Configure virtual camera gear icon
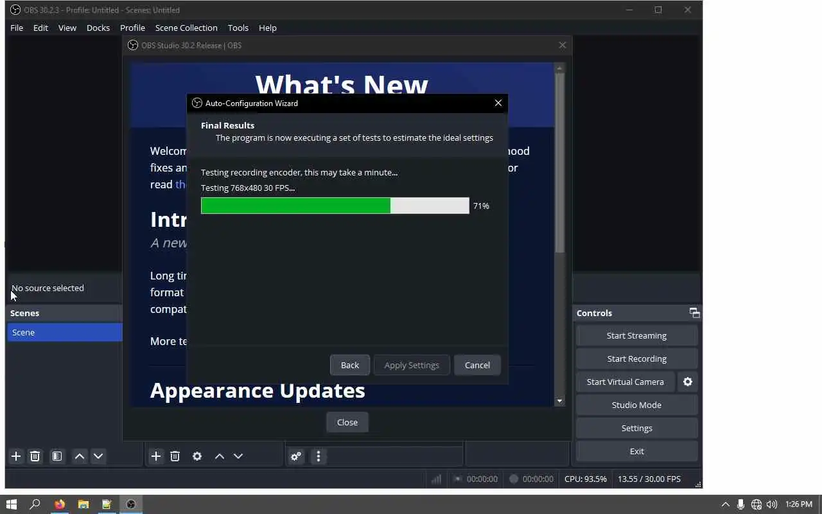The width and height of the screenshot is (822, 514). 688,382
